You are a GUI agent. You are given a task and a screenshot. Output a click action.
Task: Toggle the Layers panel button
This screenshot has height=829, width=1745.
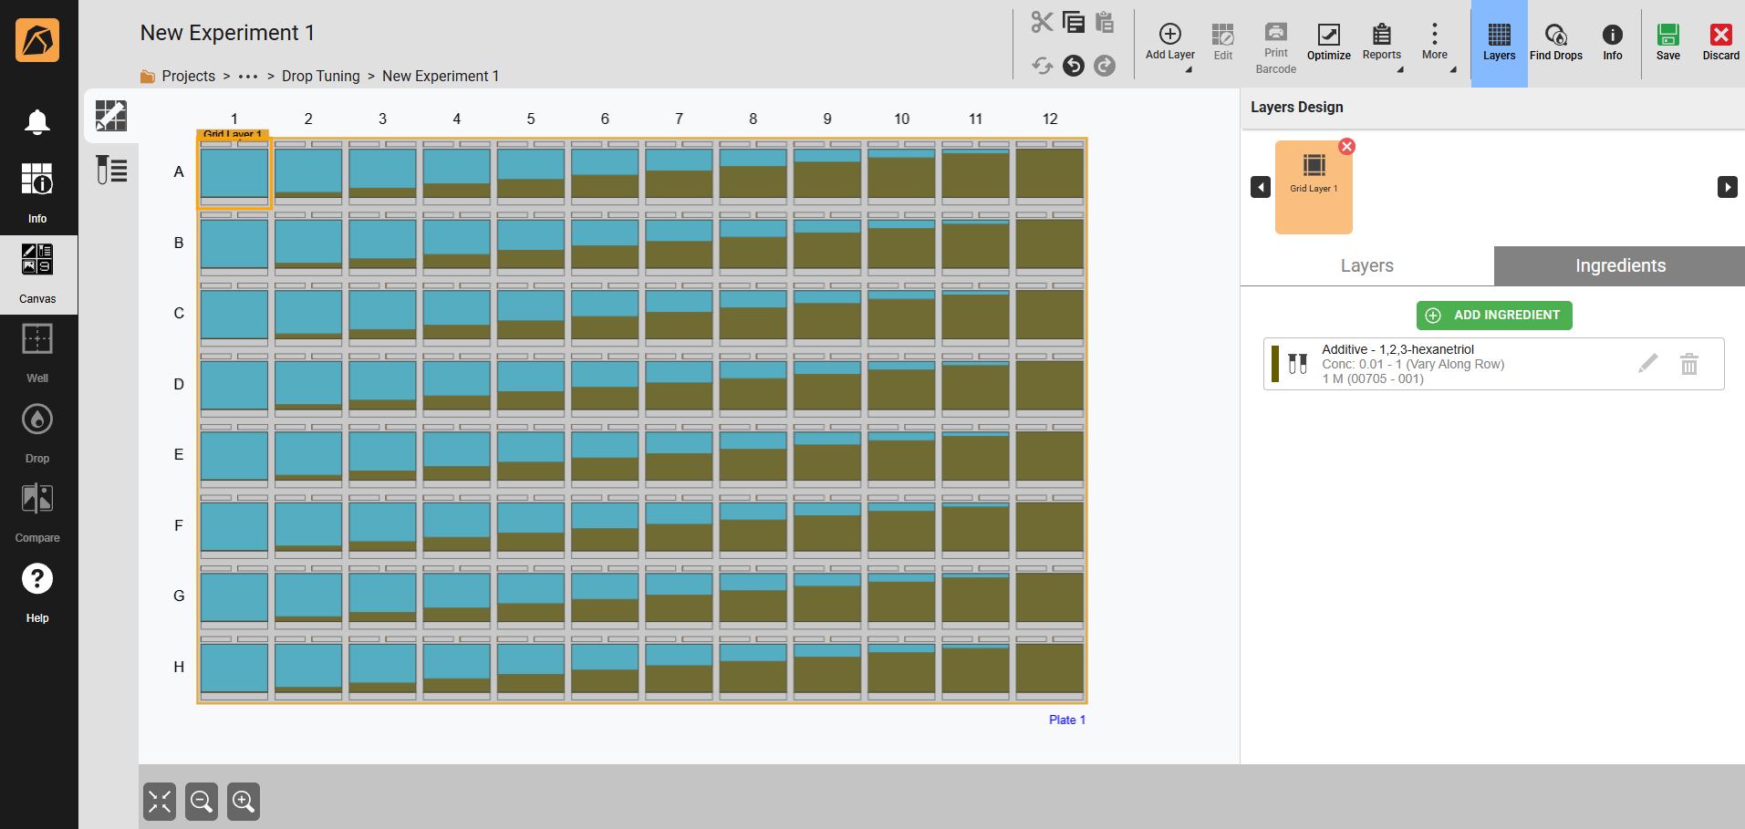(1499, 43)
